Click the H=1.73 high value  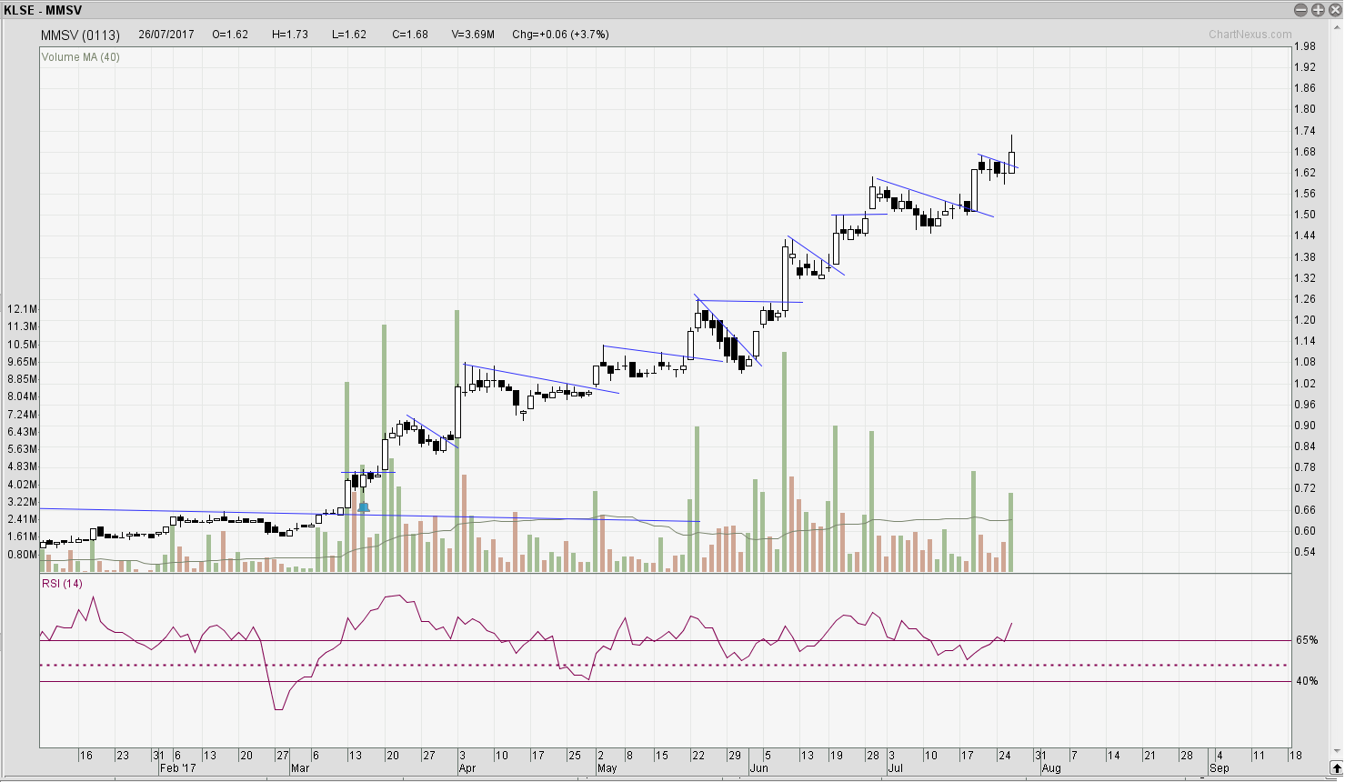290,35
